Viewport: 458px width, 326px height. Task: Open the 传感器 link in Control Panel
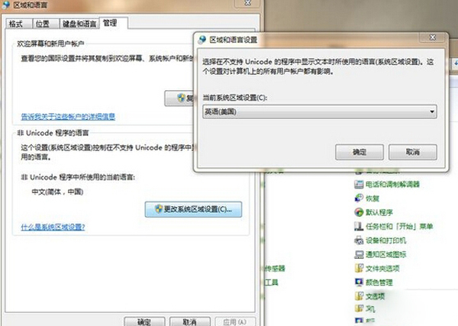click(x=275, y=269)
